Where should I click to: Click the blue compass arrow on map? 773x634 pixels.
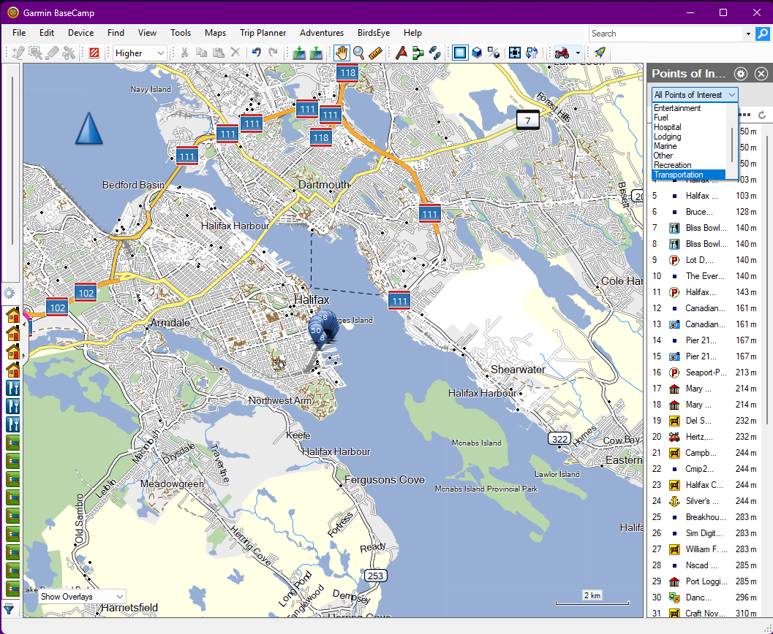pos(88,129)
